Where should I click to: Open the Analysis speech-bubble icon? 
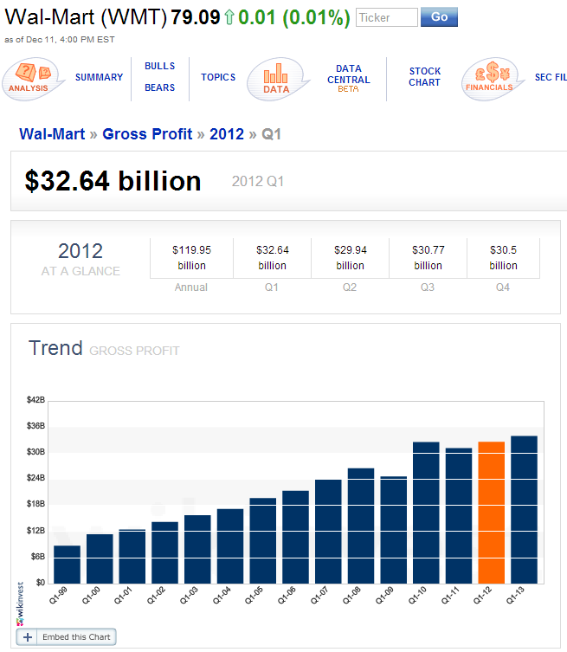tap(33, 79)
